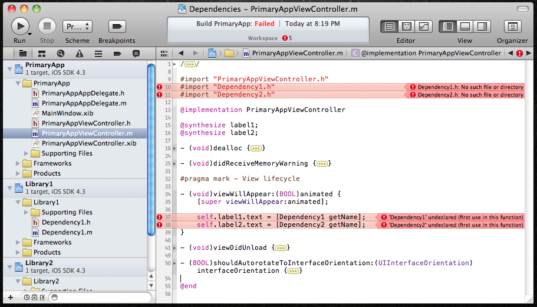Expand the PrimaryApp Frameworks folder

(18, 163)
